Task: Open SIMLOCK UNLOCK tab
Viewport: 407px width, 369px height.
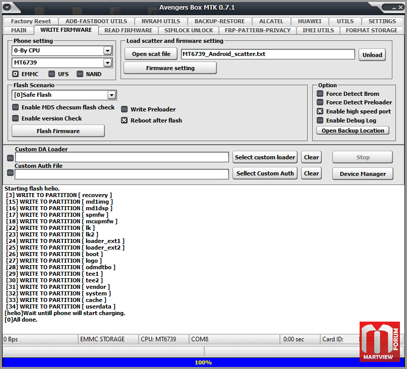Action: tap(189, 30)
